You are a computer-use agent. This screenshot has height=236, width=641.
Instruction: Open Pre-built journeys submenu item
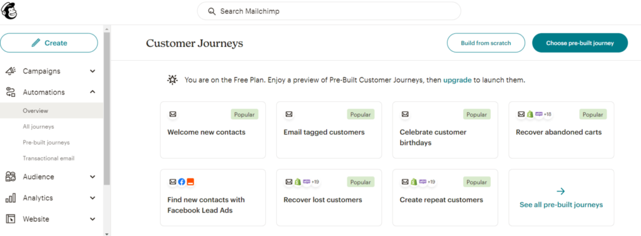(x=46, y=142)
